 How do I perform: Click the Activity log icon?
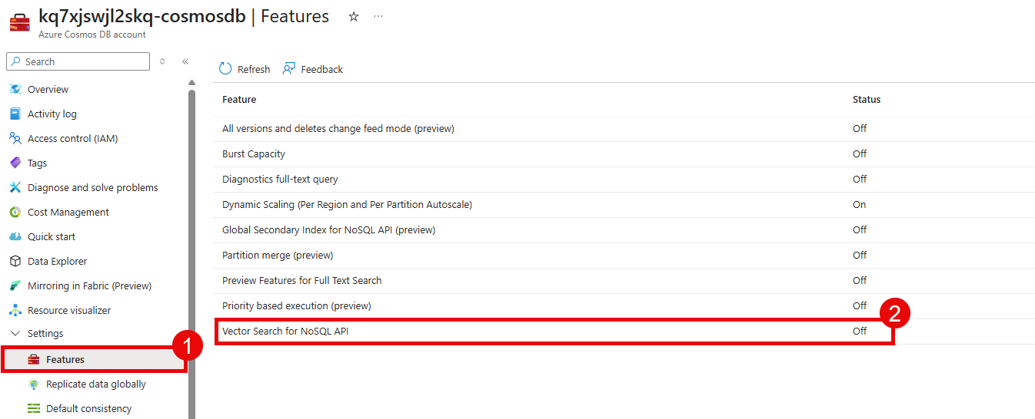(15, 114)
